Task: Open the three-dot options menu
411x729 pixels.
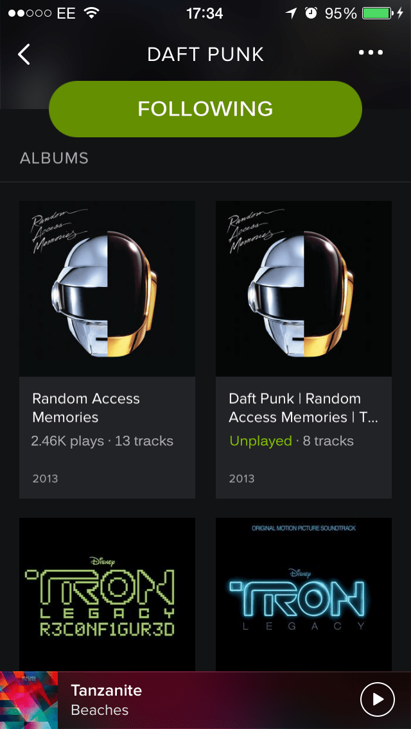Action: [371, 53]
